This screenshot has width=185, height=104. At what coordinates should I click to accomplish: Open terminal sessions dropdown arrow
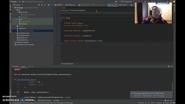click(x=33, y=66)
